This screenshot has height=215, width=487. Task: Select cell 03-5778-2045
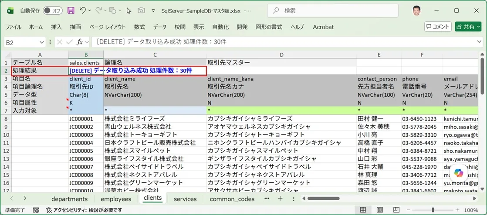pos(422,127)
